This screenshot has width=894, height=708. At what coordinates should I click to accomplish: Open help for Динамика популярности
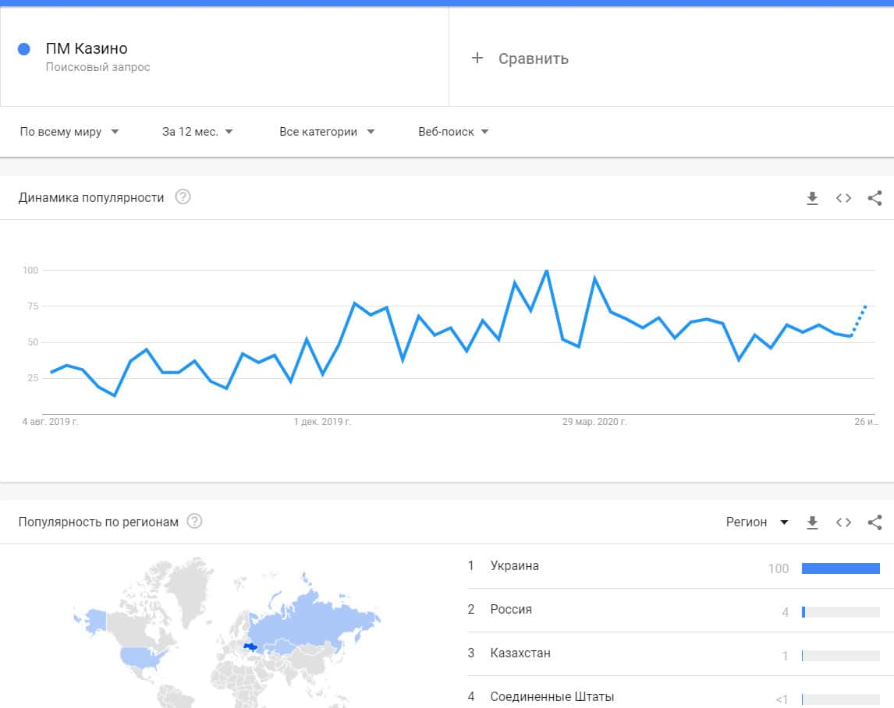(x=183, y=197)
